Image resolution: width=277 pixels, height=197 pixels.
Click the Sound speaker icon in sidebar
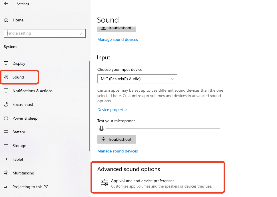pos(6,77)
